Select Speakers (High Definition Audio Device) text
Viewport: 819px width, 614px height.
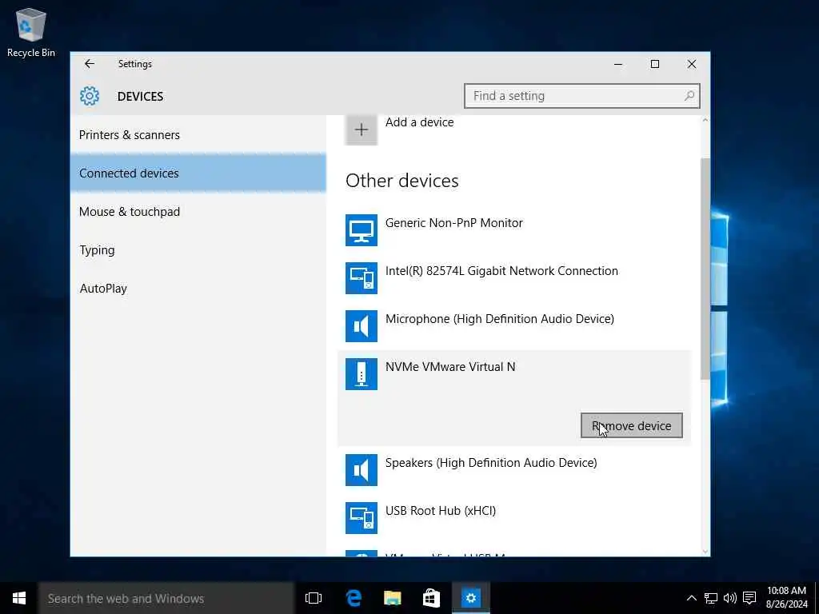point(491,463)
